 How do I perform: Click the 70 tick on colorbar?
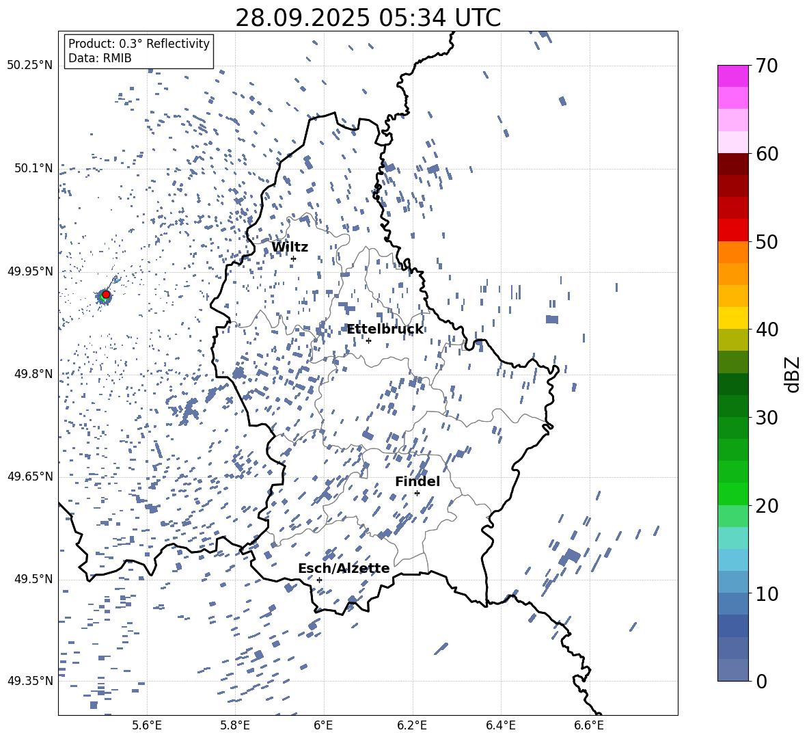pyautogui.click(x=767, y=66)
